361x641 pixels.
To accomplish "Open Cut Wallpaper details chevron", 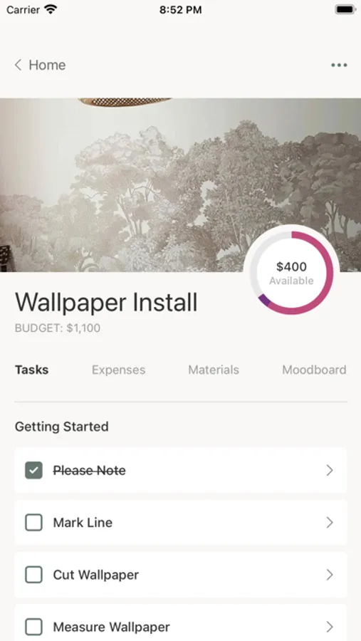I will tap(330, 575).
